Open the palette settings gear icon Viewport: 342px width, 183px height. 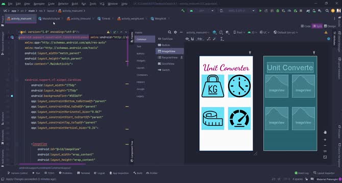[x=176, y=32]
